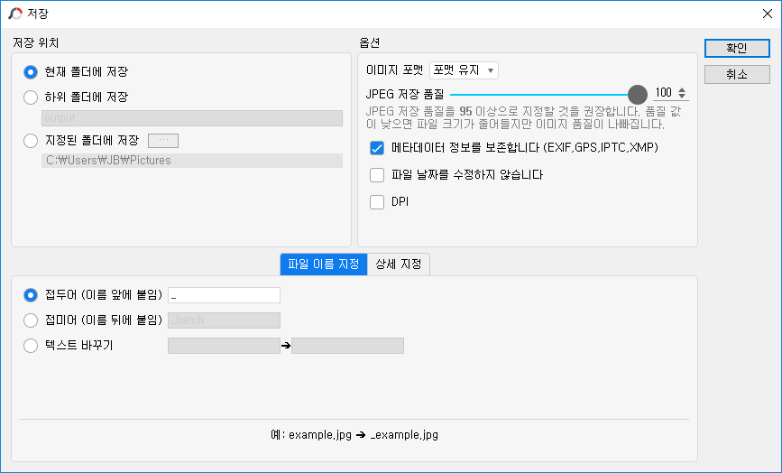782x473 pixels.
Task: Click the app logo icon in title bar
Action: click(x=15, y=14)
